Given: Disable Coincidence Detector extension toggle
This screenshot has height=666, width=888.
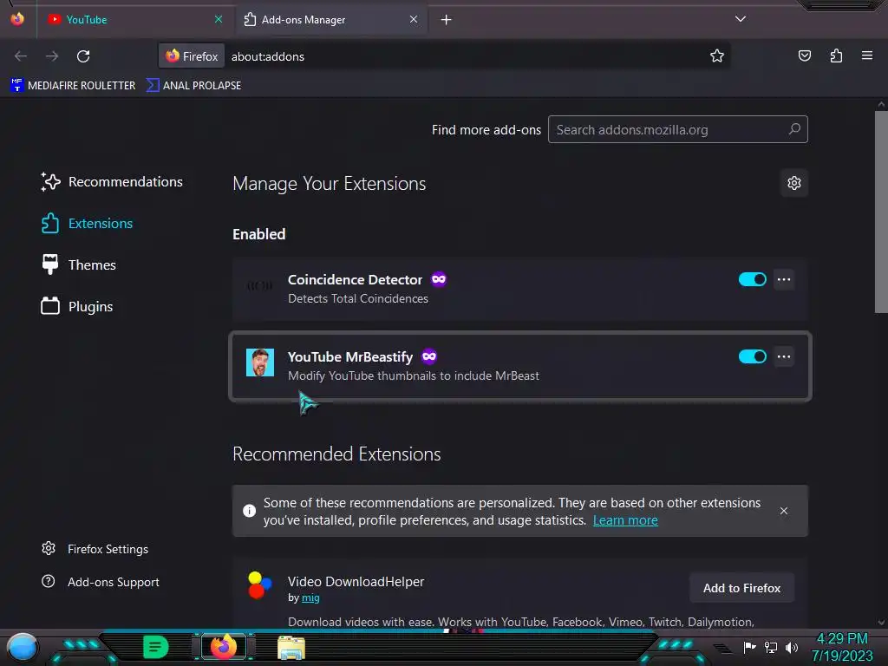Looking at the screenshot, I should (752, 279).
